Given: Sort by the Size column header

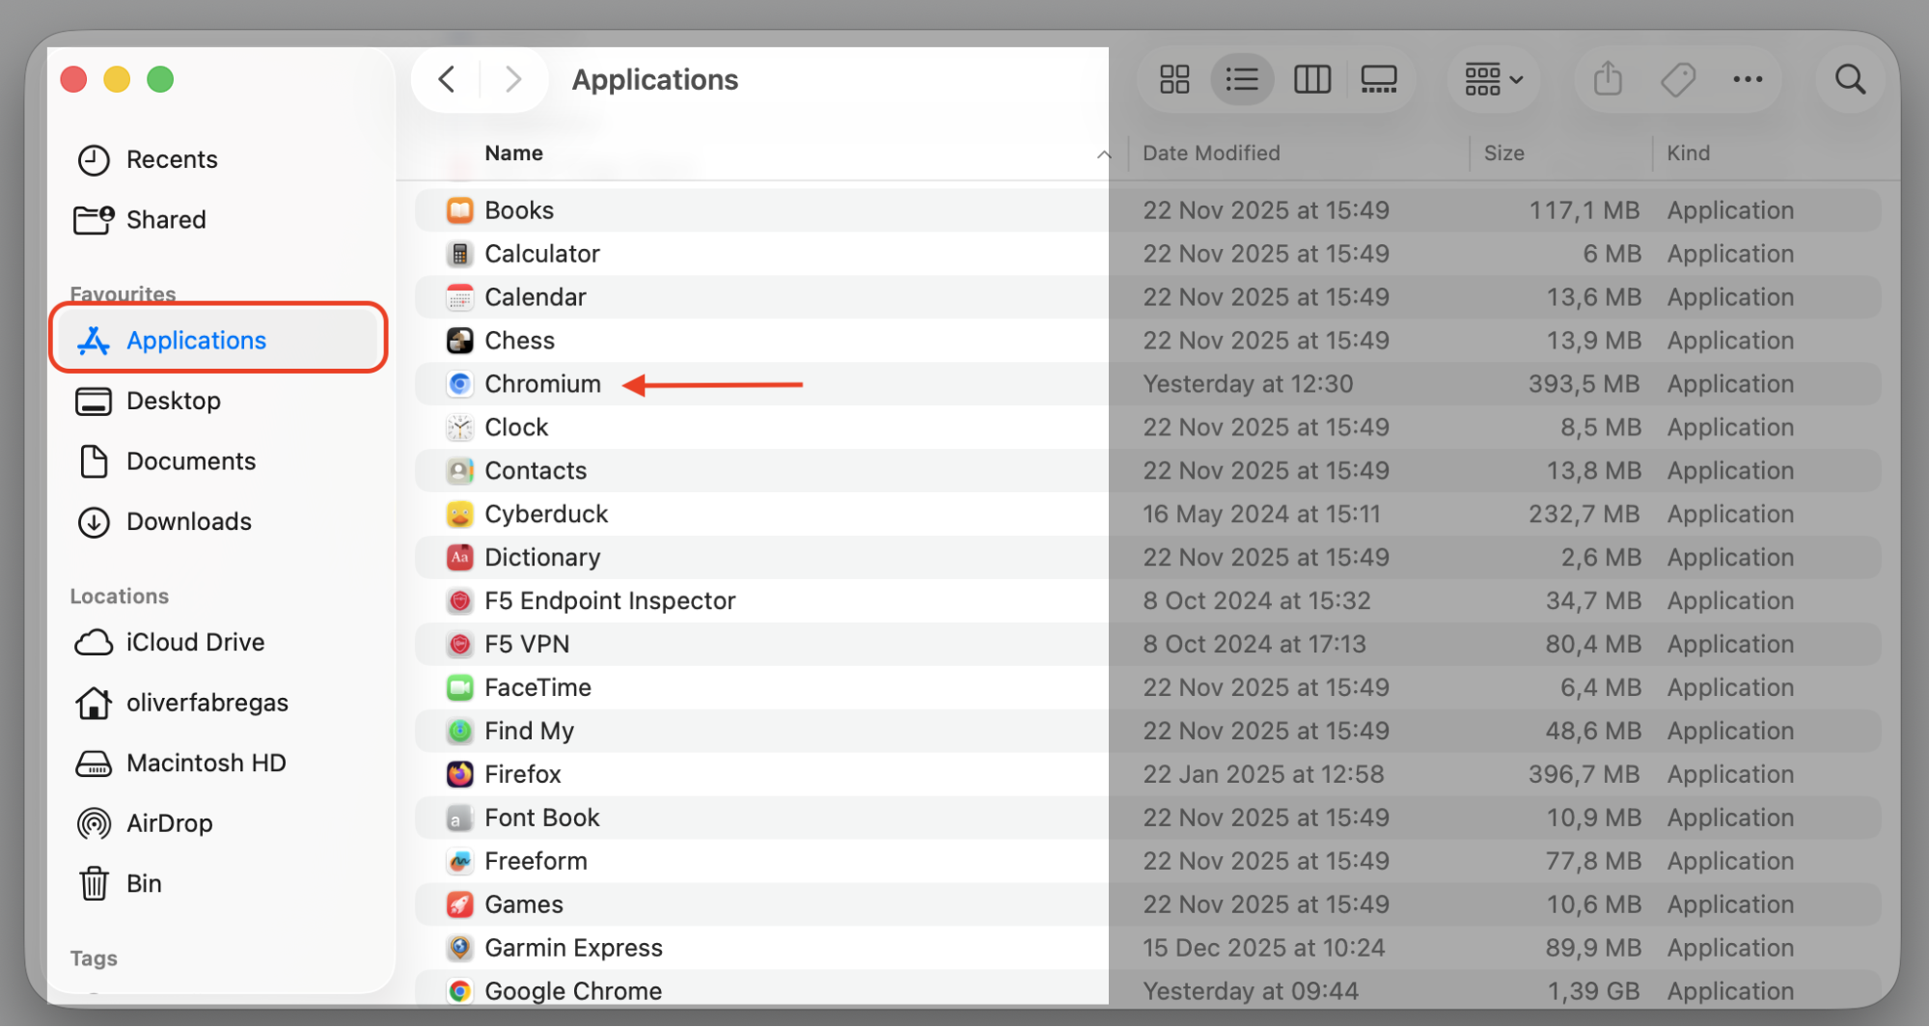Looking at the screenshot, I should pyautogui.click(x=1503, y=153).
